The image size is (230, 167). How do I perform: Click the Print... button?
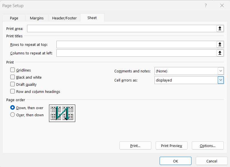click(135, 146)
